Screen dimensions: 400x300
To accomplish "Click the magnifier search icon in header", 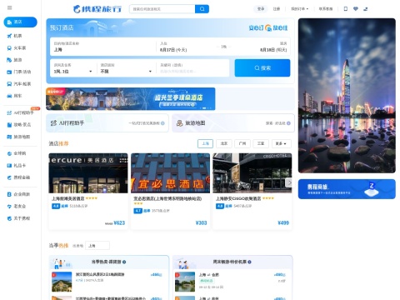I will pyautogui.click(x=202, y=9).
